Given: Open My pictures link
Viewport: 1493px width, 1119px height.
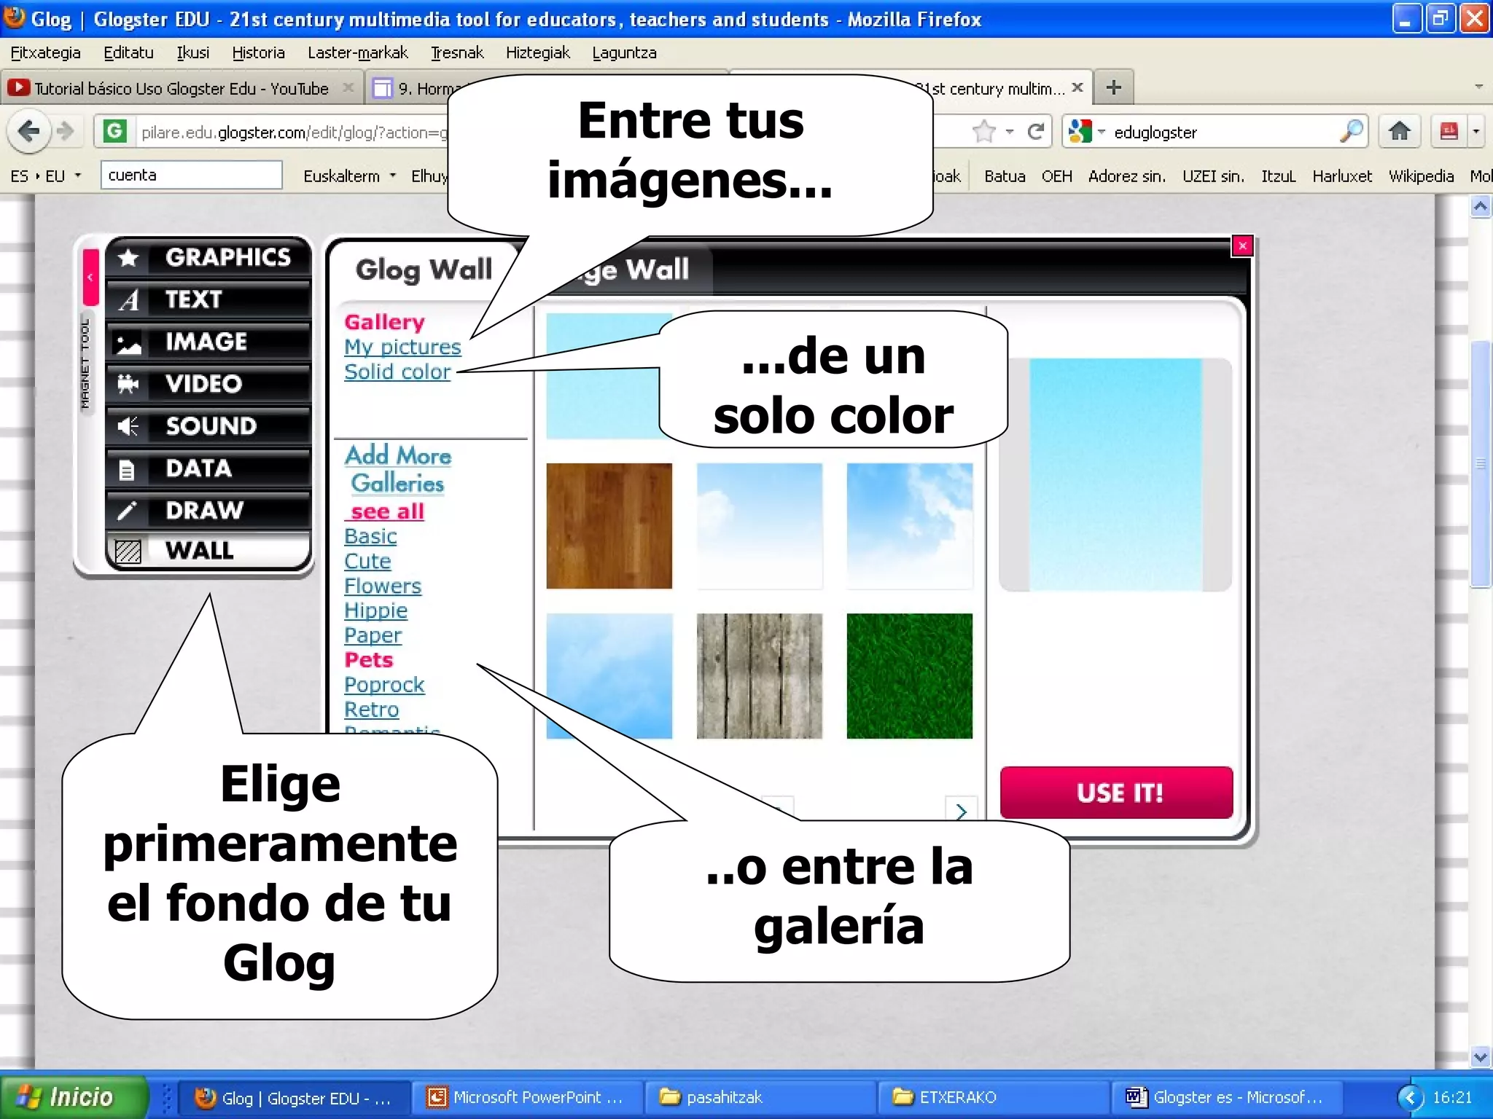Looking at the screenshot, I should click(x=402, y=347).
